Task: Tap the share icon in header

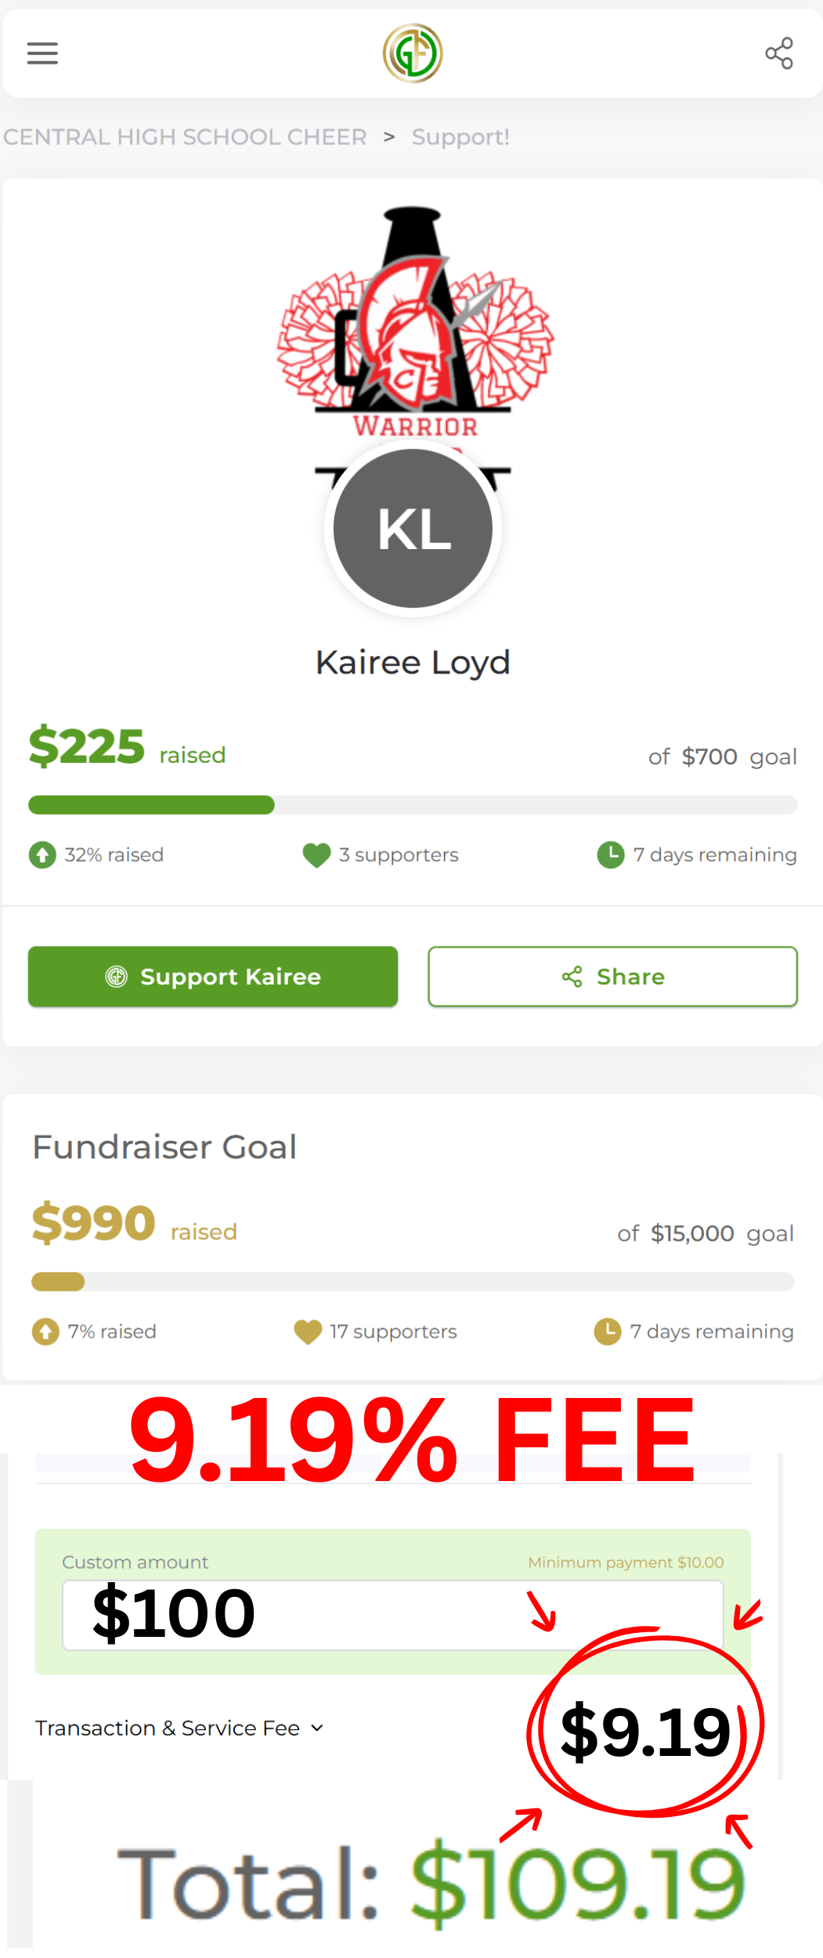Action: coord(778,53)
